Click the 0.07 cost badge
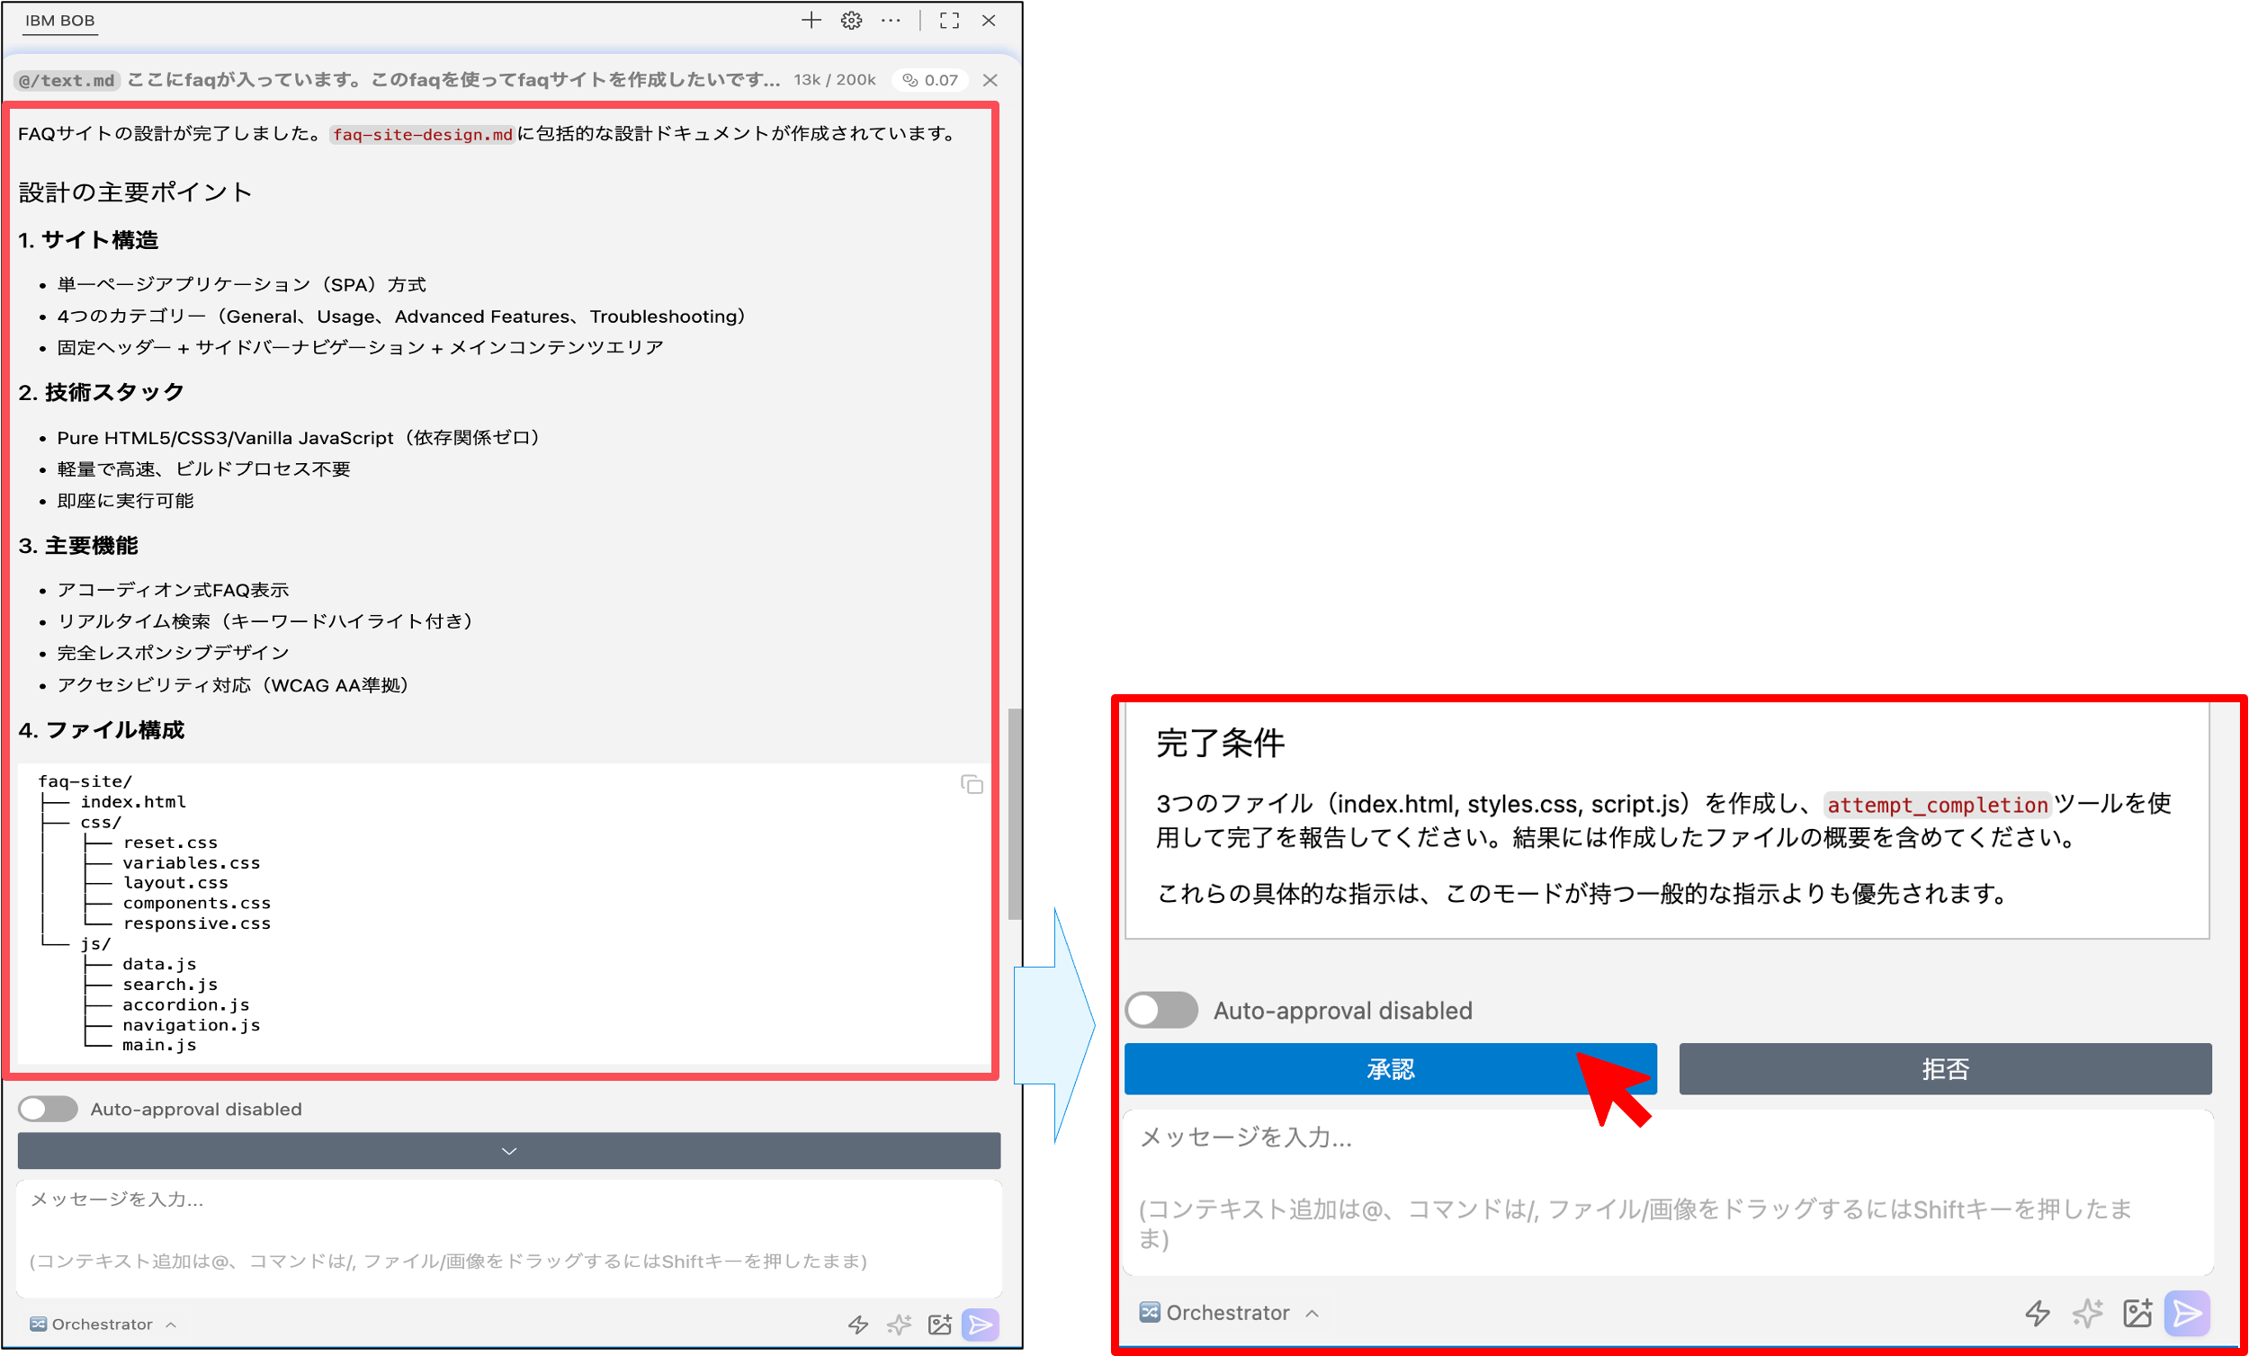The width and height of the screenshot is (2249, 1356). tap(930, 80)
